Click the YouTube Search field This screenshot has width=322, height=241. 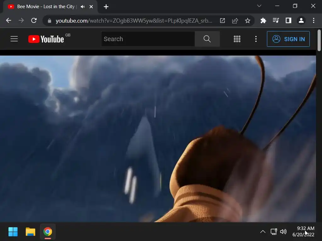[148, 39]
